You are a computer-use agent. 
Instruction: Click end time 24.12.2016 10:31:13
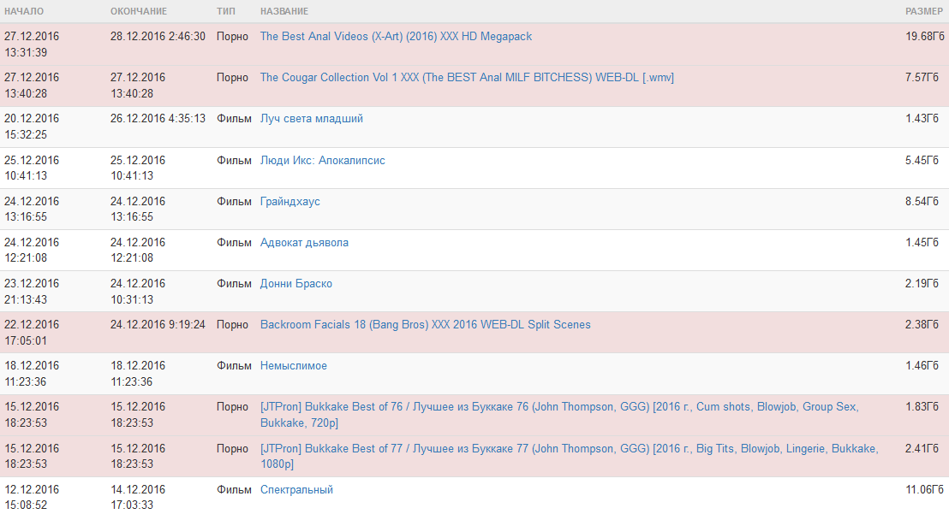point(138,291)
